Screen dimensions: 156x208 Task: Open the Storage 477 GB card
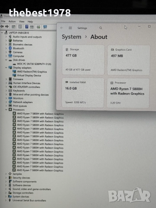pyautogui.click(x=83, y=60)
